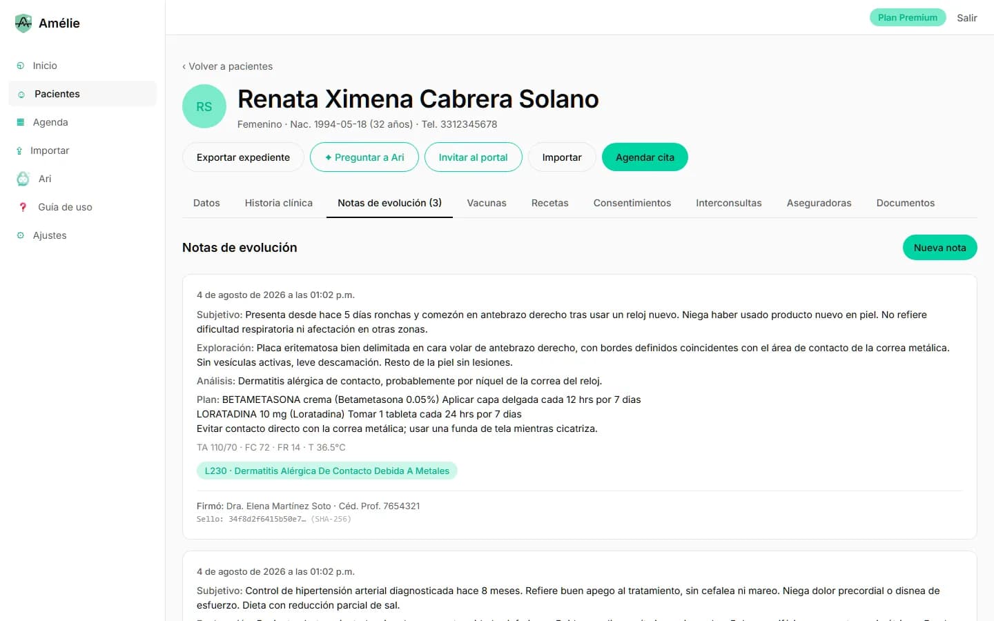The image size is (994, 621).
Task: Open the Recetas tab
Action: pos(550,203)
